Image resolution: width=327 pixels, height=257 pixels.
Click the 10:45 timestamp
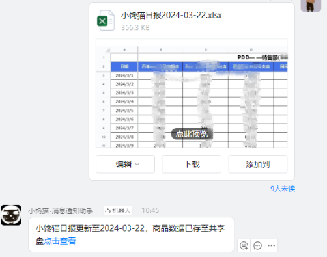point(150,210)
